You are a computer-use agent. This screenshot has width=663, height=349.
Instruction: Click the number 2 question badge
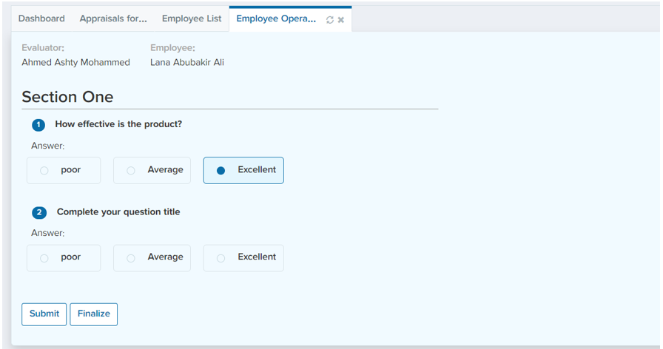[x=39, y=212]
